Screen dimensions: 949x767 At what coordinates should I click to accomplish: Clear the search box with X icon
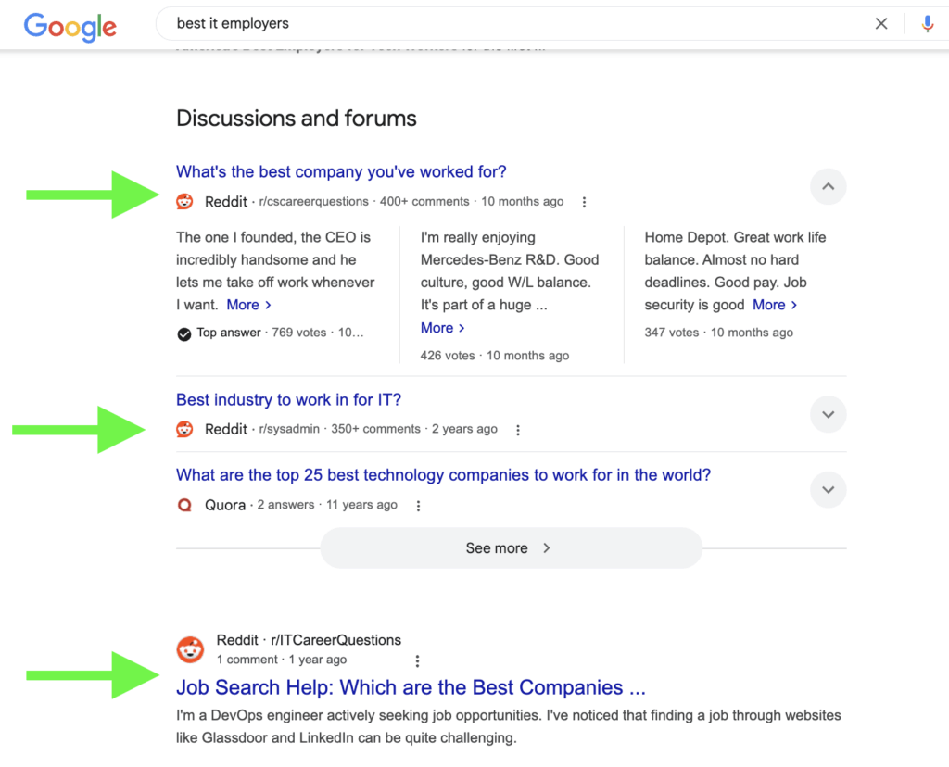(881, 24)
